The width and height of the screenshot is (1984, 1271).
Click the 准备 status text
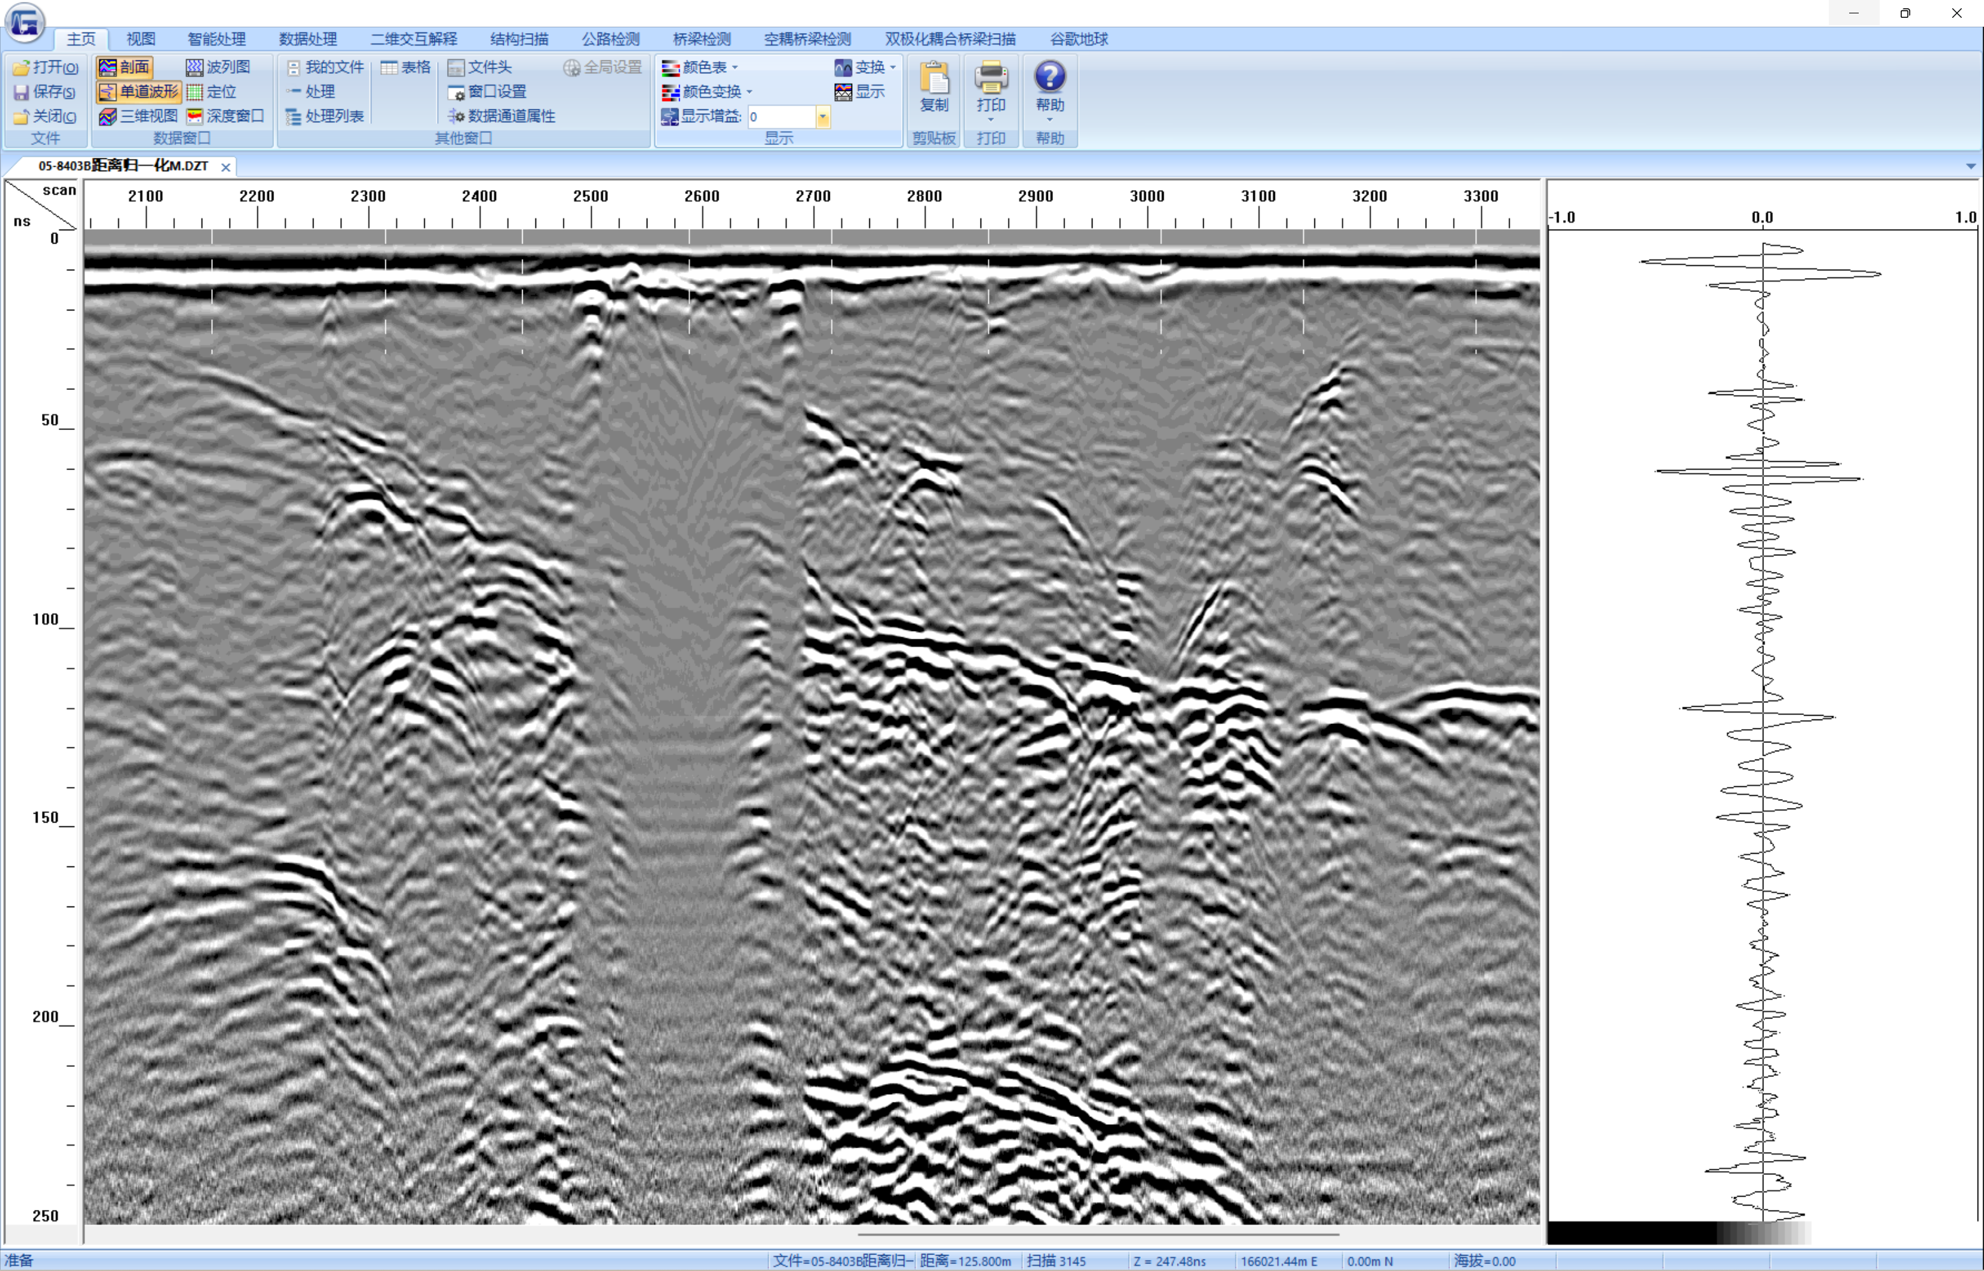20,1261
